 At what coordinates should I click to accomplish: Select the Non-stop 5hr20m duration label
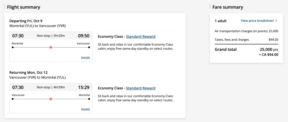pyautogui.click(x=51, y=36)
